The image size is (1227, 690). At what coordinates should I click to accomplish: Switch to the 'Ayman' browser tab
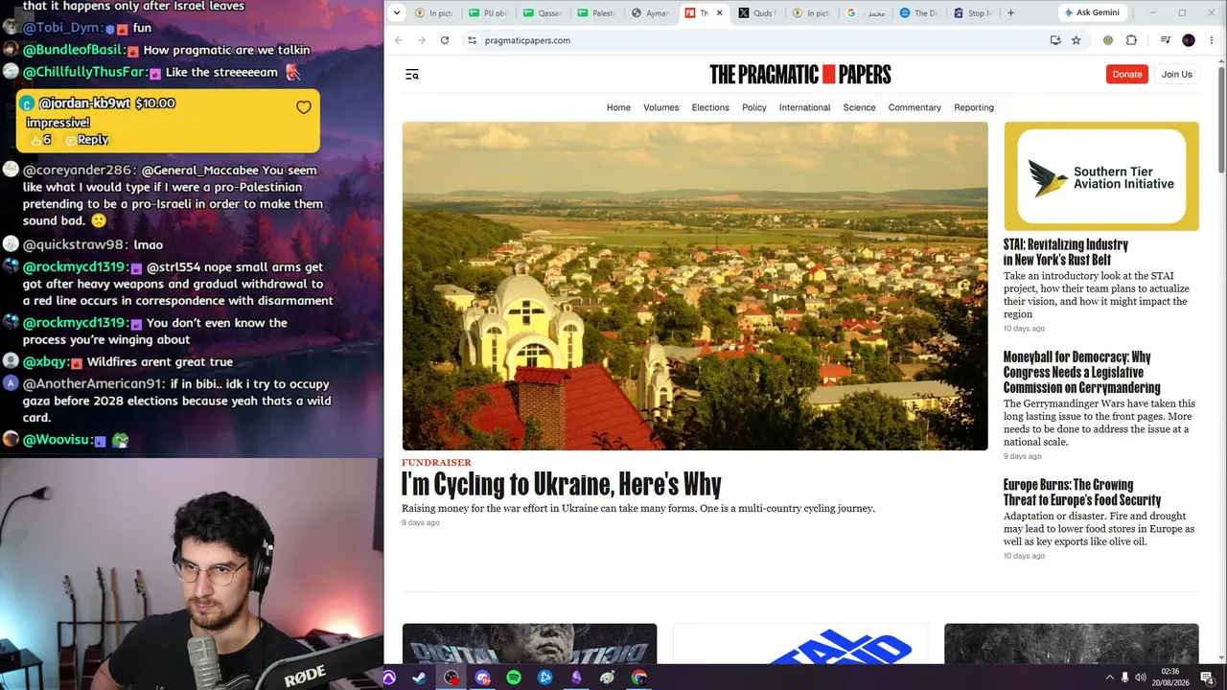tap(653, 13)
